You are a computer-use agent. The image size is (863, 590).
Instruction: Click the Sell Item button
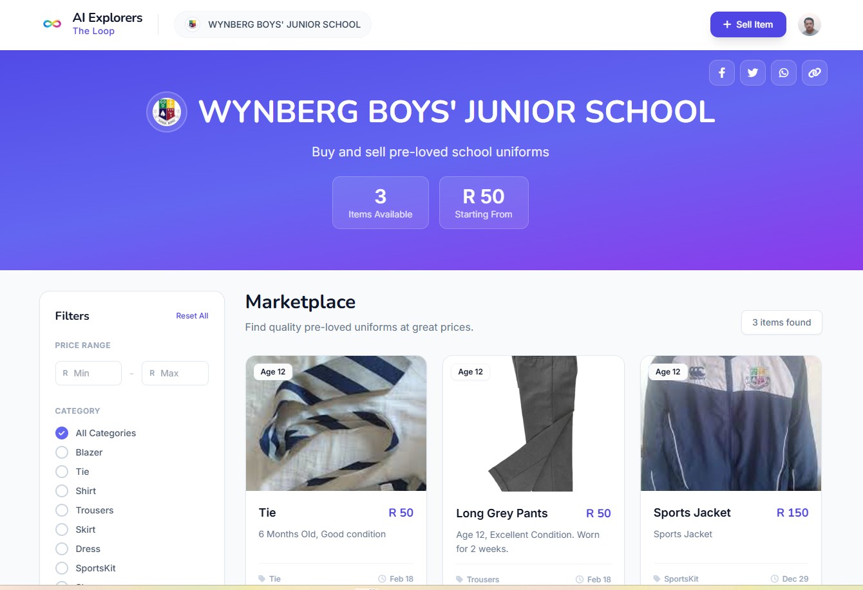[x=748, y=24]
